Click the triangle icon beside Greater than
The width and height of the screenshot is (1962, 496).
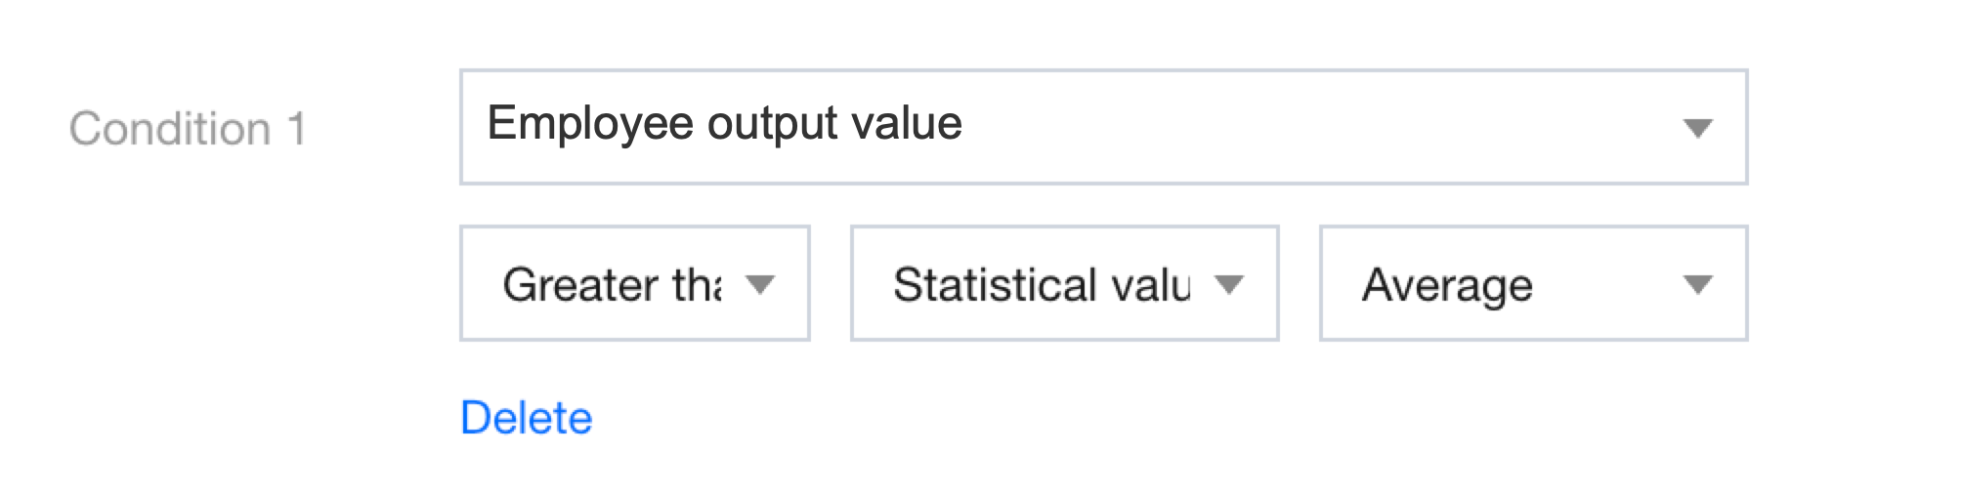point(759,284)
